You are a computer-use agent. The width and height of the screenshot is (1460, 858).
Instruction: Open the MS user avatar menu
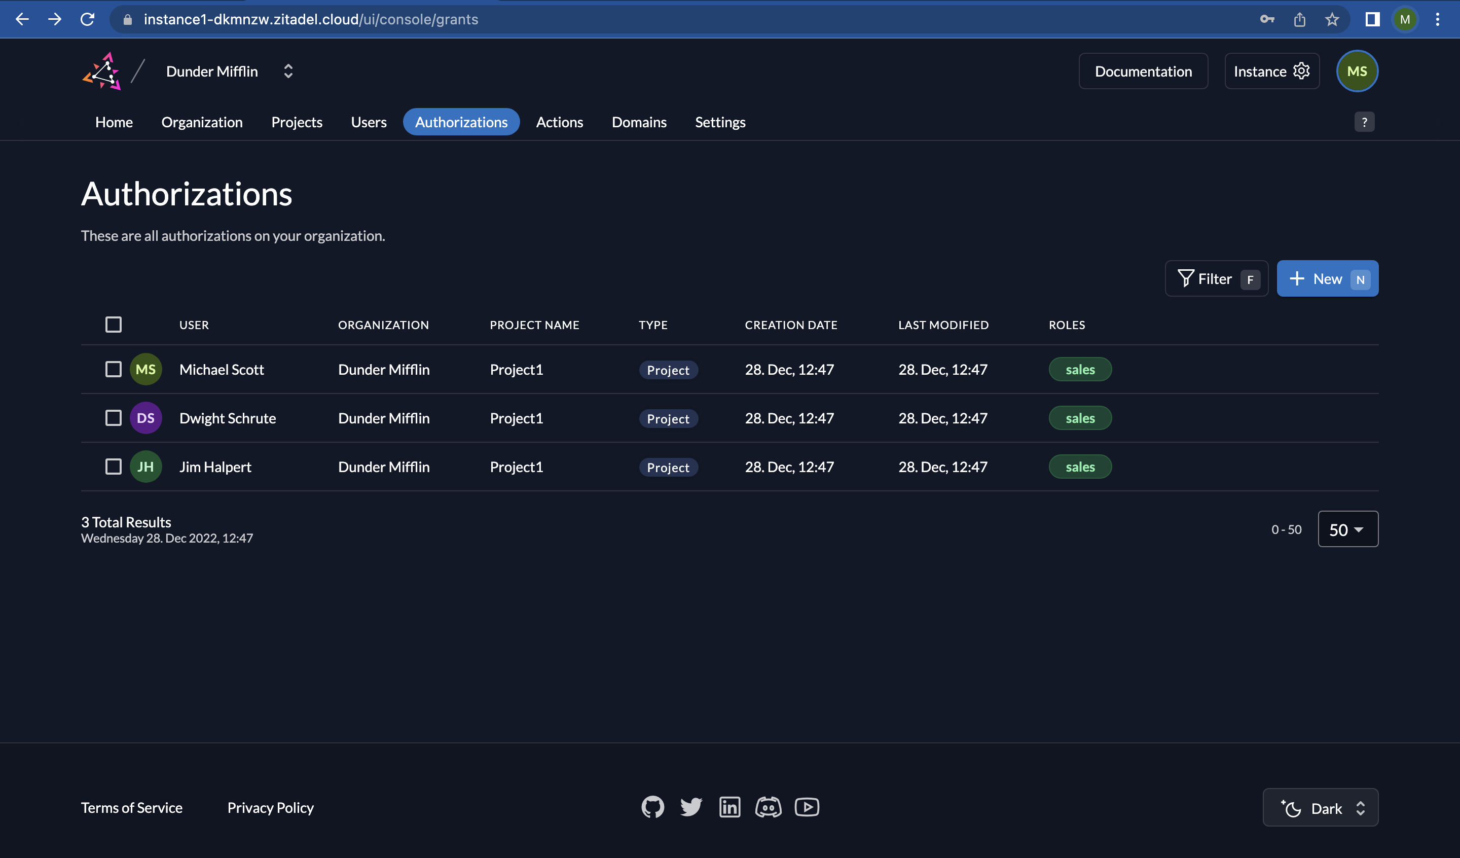[x=1356, y=71]
